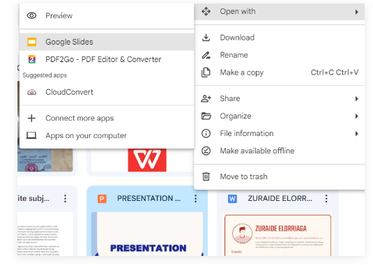The height and width of the screenshot is (265, 373).
Task: Open the photo thumbnail behind the submenu
Action: [x=45, y=160]
